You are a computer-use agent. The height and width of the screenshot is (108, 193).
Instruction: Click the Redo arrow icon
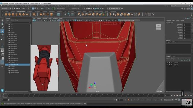24,9
